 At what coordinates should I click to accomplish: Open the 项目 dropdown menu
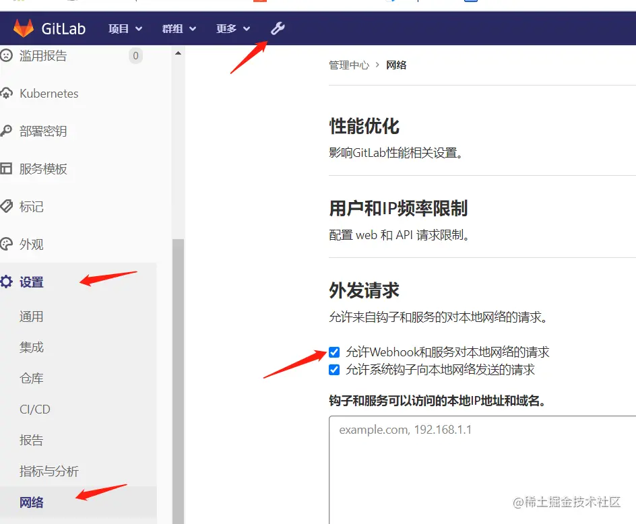pos(125,28)
